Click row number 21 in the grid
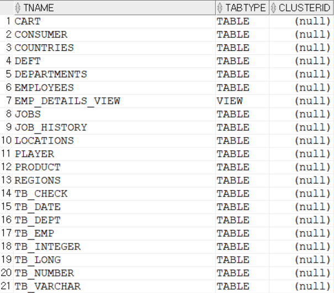334x293 pixels. [x=6, y=286]
